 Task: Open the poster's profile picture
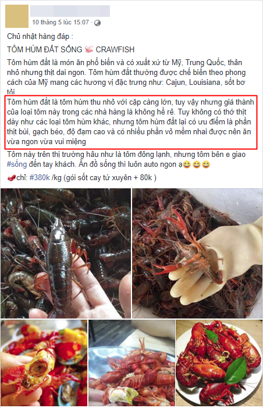[x=17, y=16]
